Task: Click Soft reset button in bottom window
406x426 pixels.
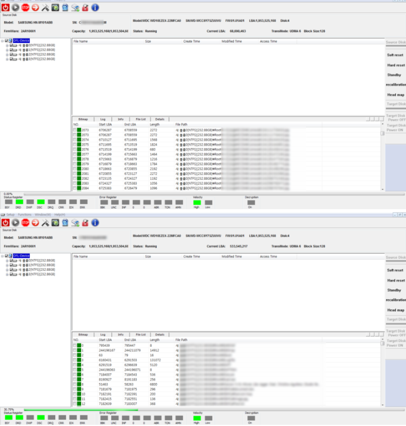Action: (395, 270)
